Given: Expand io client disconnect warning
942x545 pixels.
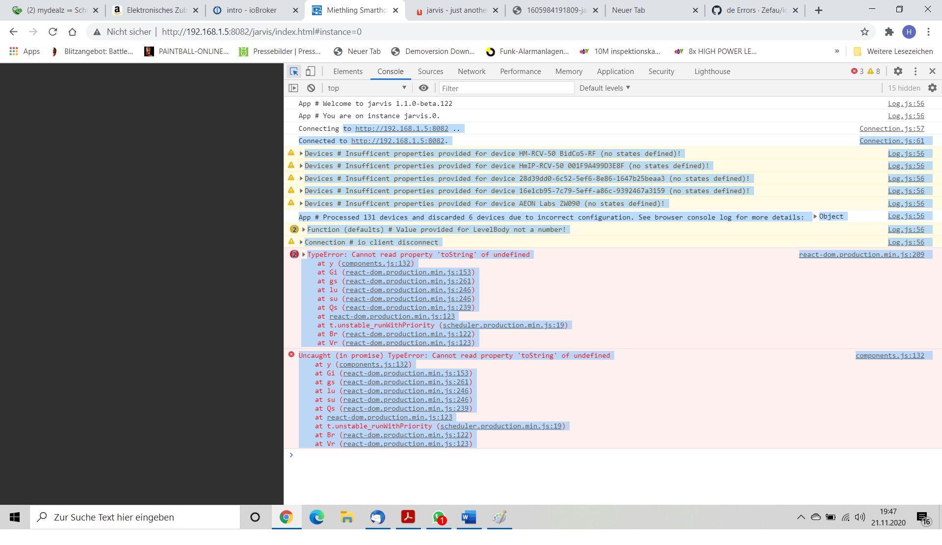Looking at the screenshot, I should [x=301, y=242].
